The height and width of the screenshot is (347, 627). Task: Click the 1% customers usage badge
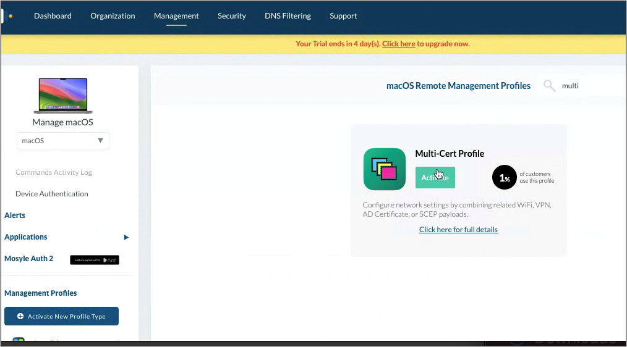[504, 177]
